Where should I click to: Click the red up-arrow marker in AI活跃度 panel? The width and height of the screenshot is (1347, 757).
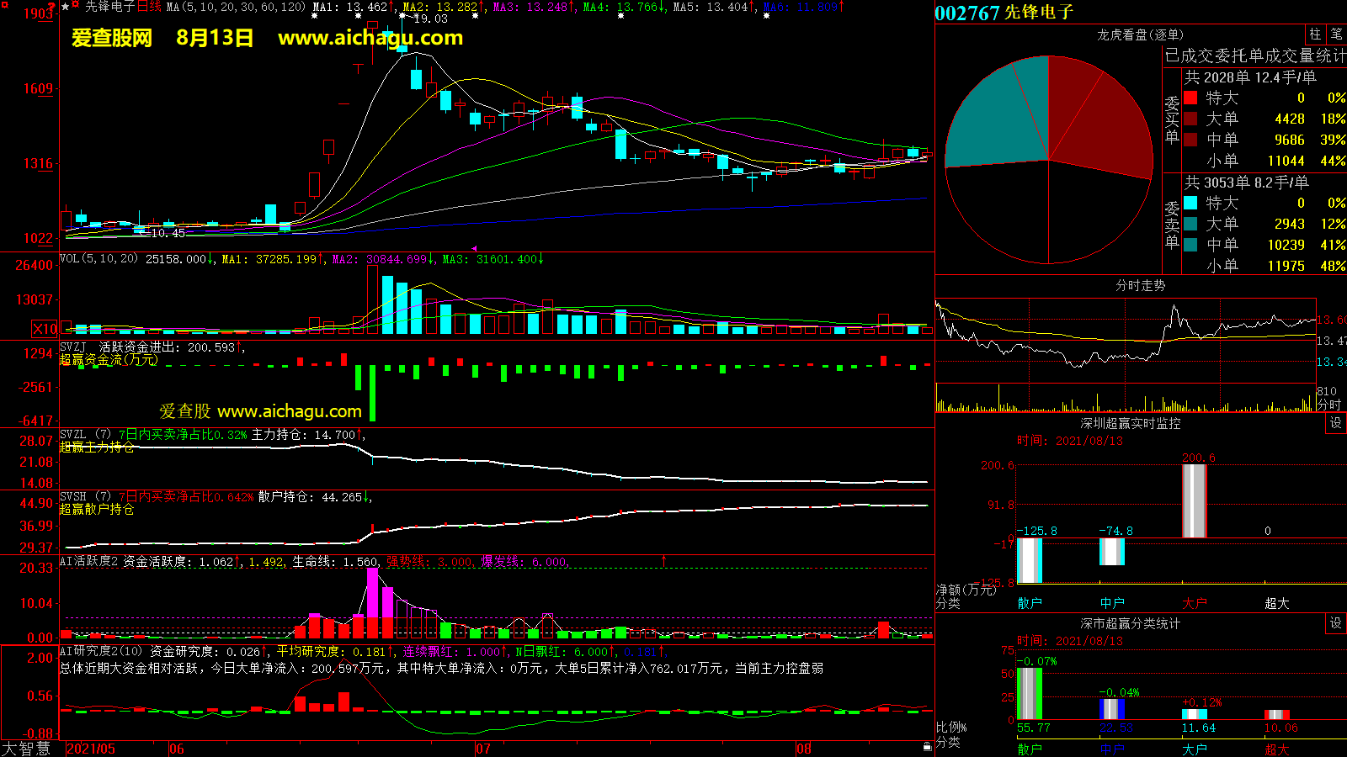click(663, 560)
